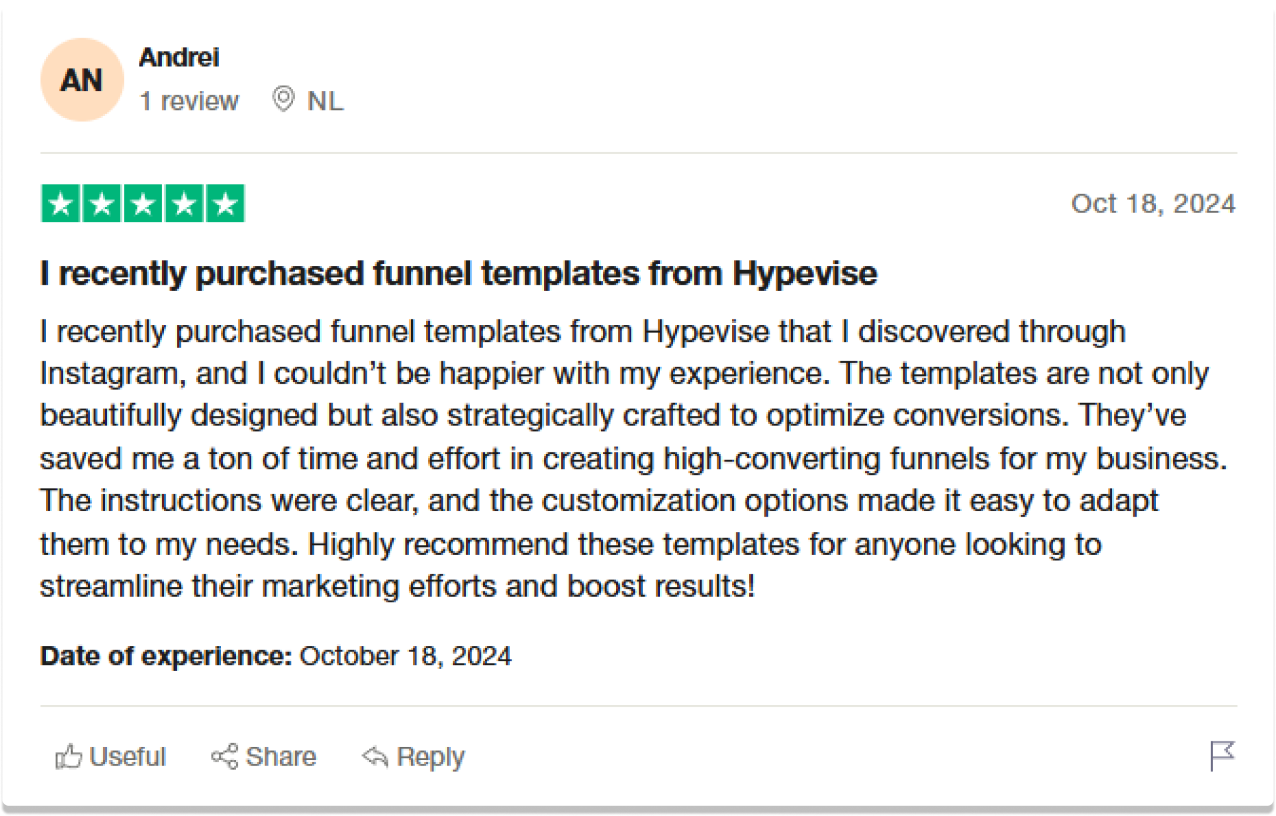Image resolution: width=1276 pixels, height=816 pixels.
Task: Click the NL country label
Action: click(x=325, y=101)
